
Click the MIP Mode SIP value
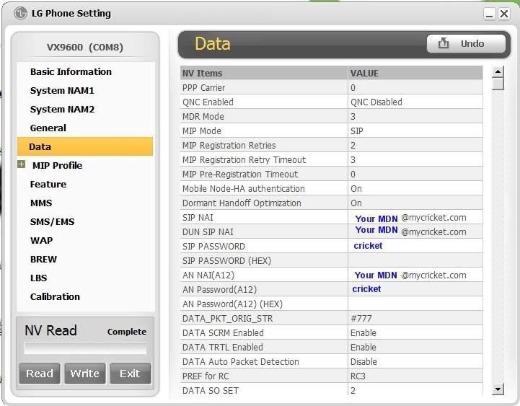tap(415, 131)
